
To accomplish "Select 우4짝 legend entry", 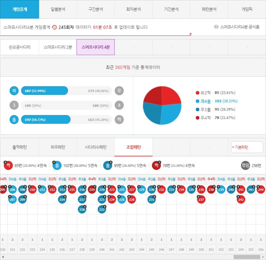I will tap(215, 118).
